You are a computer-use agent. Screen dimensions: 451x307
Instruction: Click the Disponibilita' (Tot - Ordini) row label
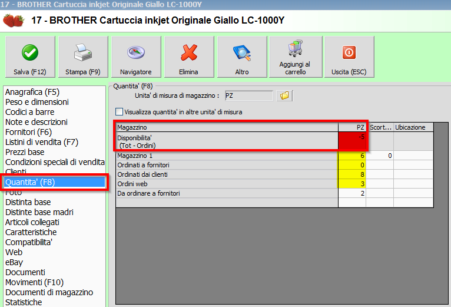pos(227,141)
